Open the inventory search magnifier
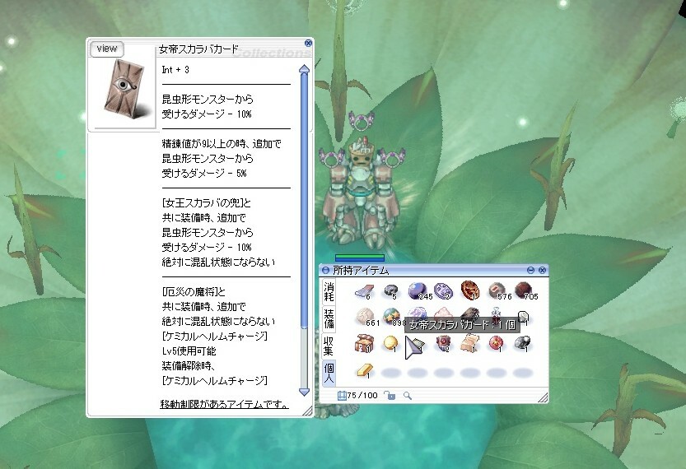 408,396
